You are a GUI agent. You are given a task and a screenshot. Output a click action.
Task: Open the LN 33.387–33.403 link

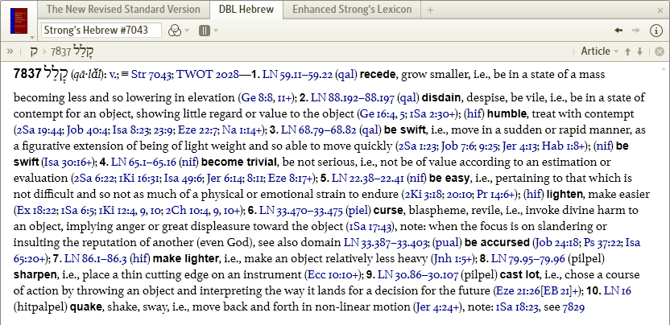coord(386,243)
